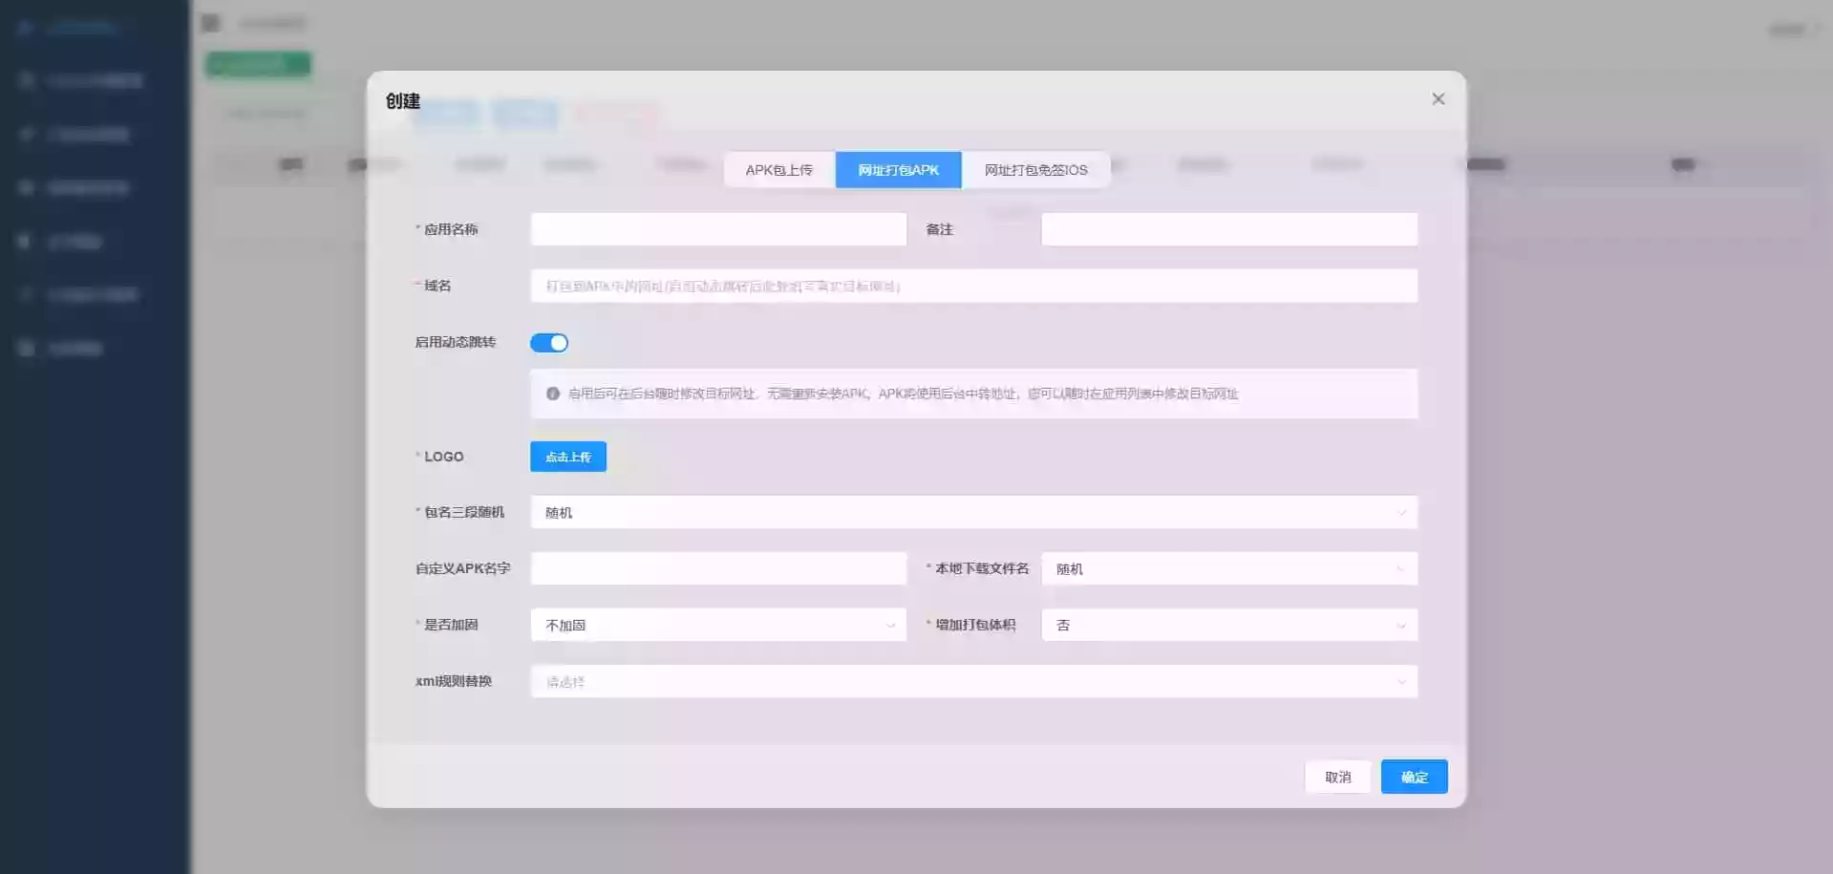Viewport: 1833px width, 874px height.
Task: Click the 应用名称 input field
Action: (x=717, y=229)
